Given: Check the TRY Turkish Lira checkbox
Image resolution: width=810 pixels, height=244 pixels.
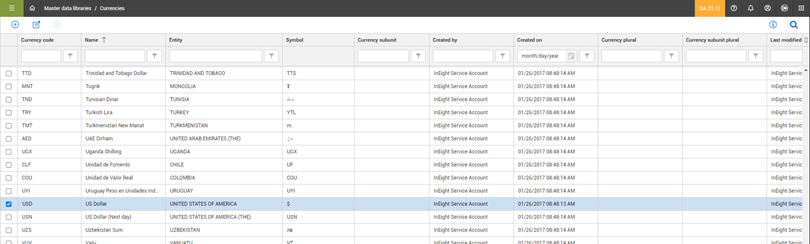Looking at the screenshot, I should click(x=8, y=113).
